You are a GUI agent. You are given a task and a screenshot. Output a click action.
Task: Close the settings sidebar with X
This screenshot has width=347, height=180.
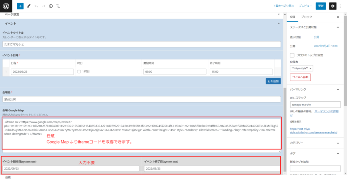(x=338, y=17)
